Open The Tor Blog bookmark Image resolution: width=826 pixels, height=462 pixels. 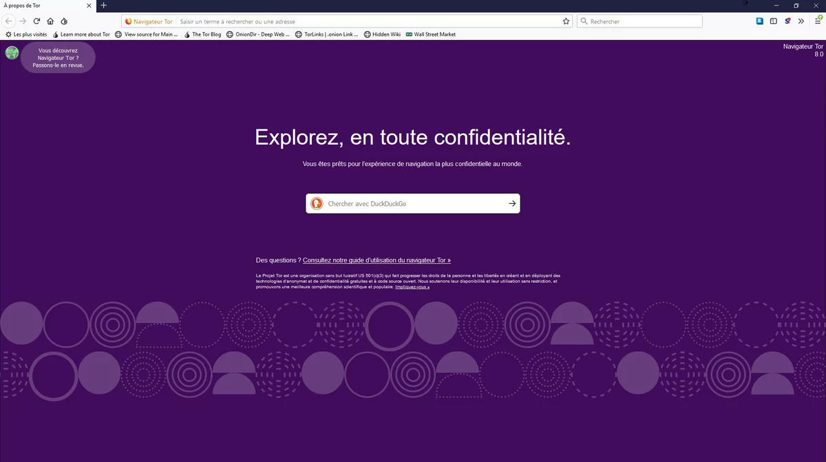(202, 34)
